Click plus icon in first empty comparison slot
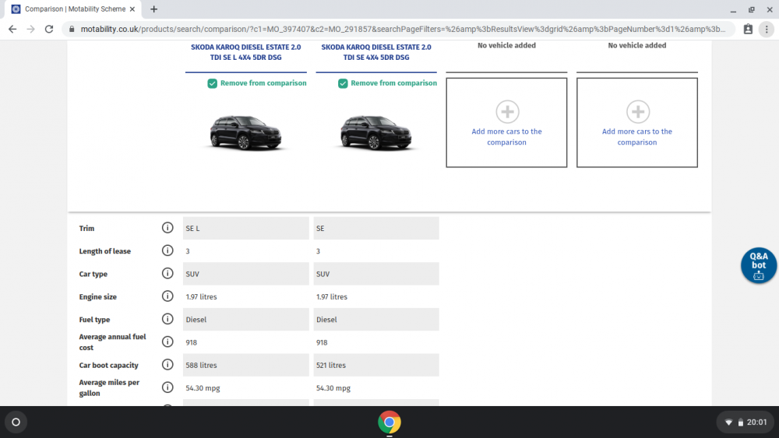This screenshot has height=438, width=779. pyautogui.click(x=507, y=111)
